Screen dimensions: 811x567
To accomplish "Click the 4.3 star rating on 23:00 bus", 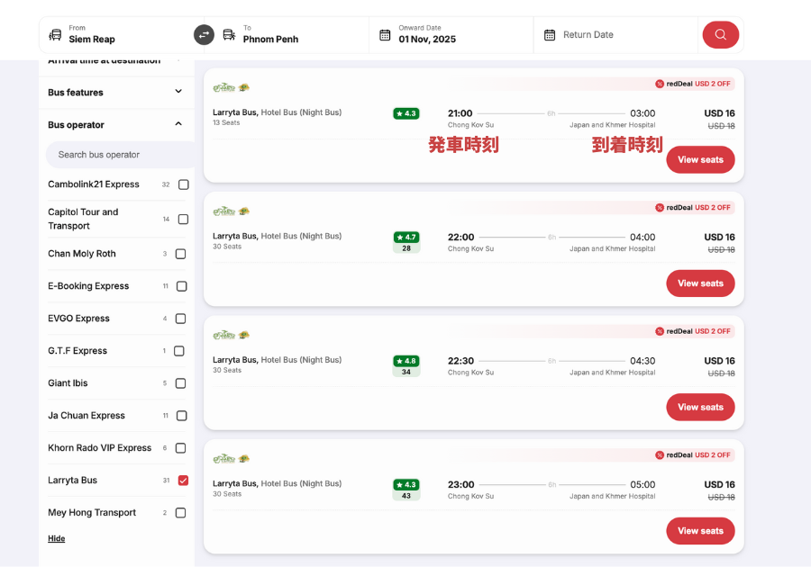I will (x=406, y=484).
